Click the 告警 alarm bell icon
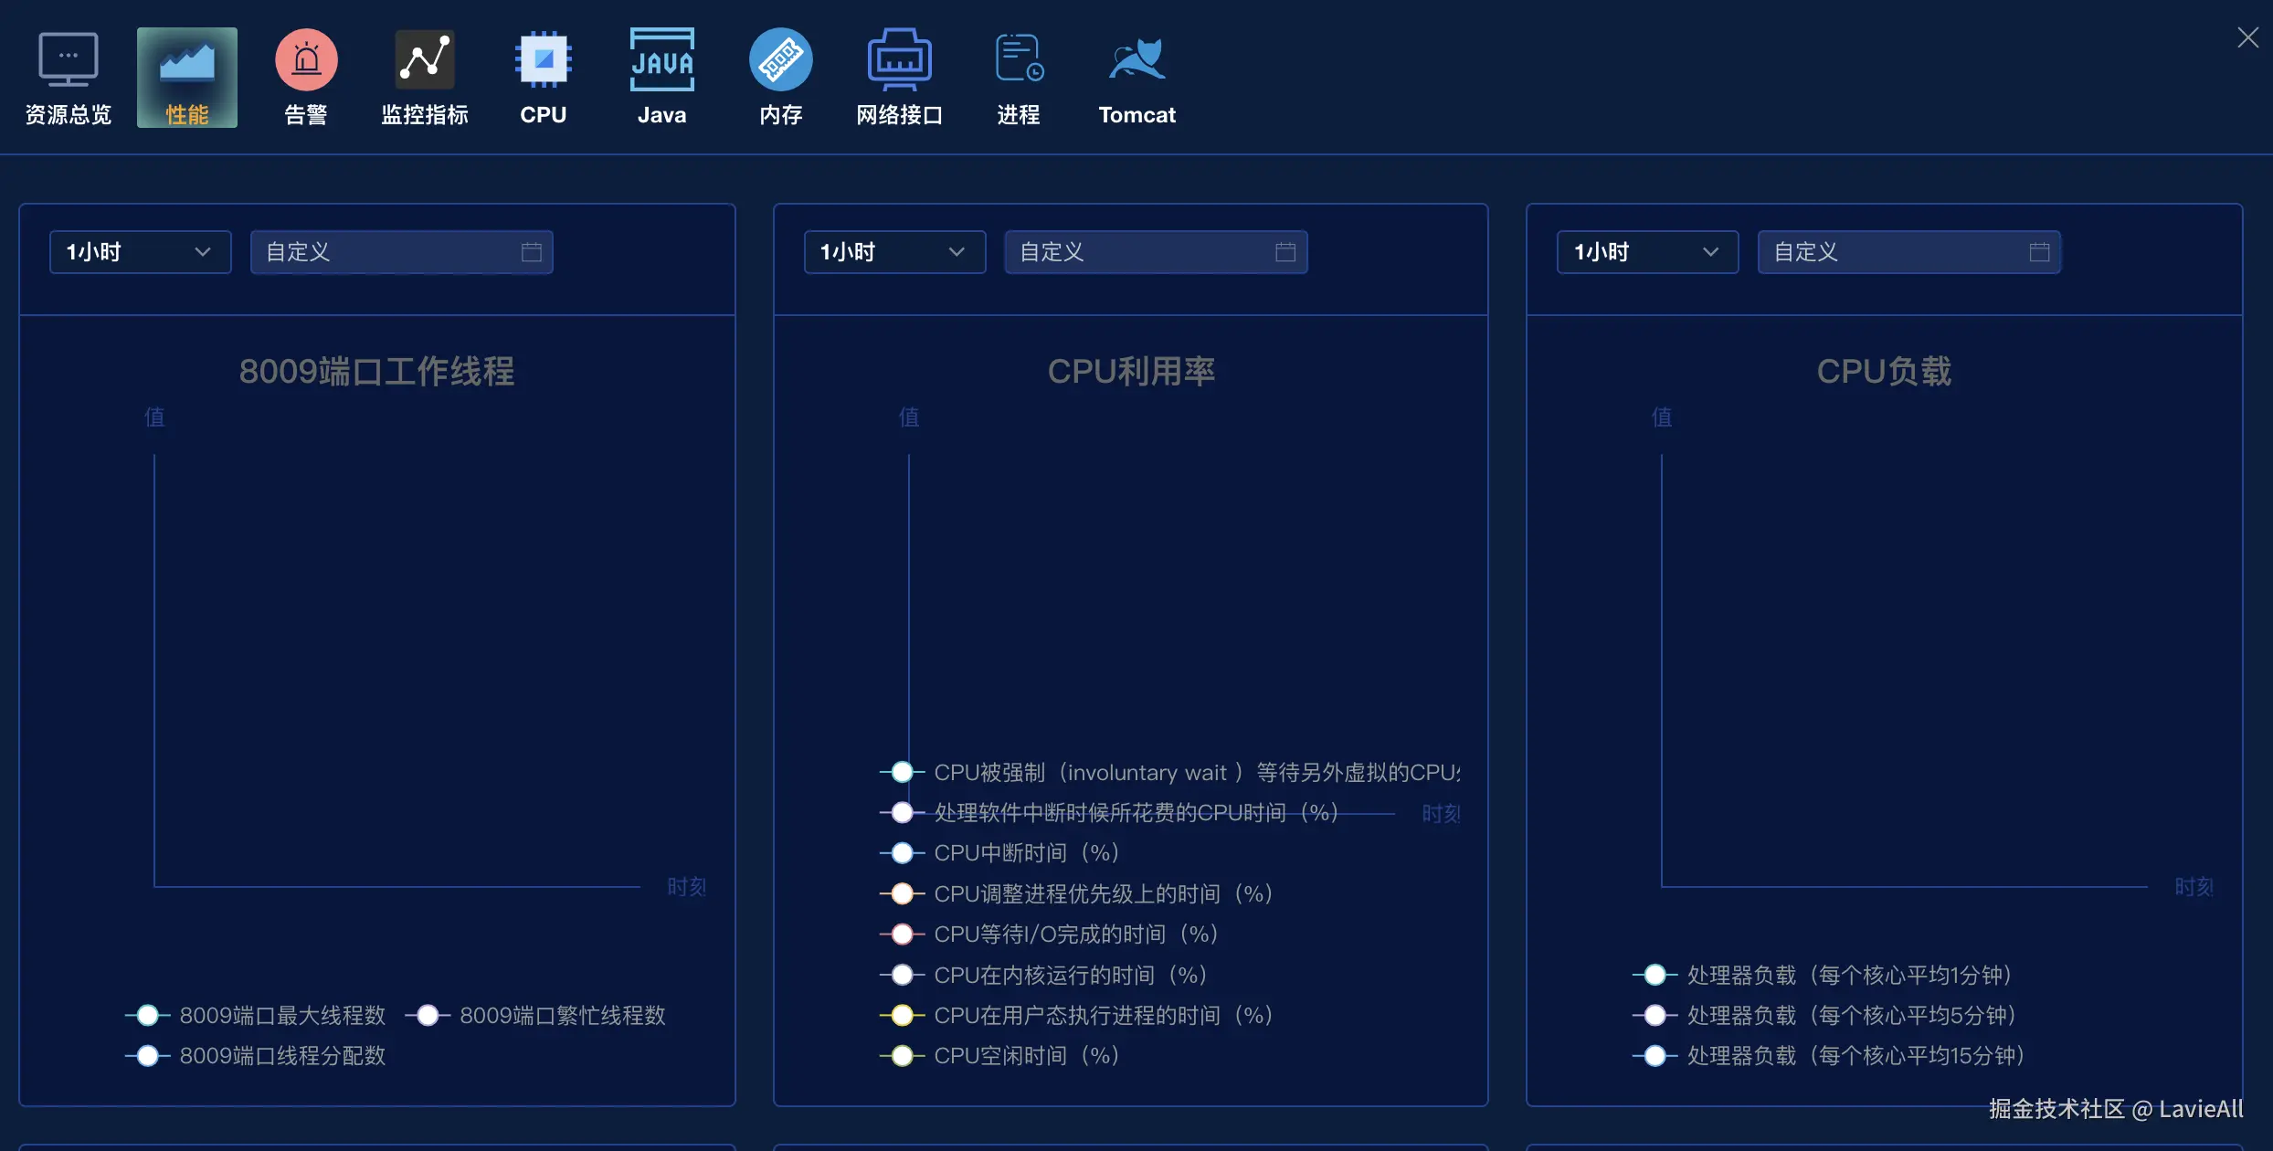The width and height of the screenshot is (2273, 1151). coord(306,60)
